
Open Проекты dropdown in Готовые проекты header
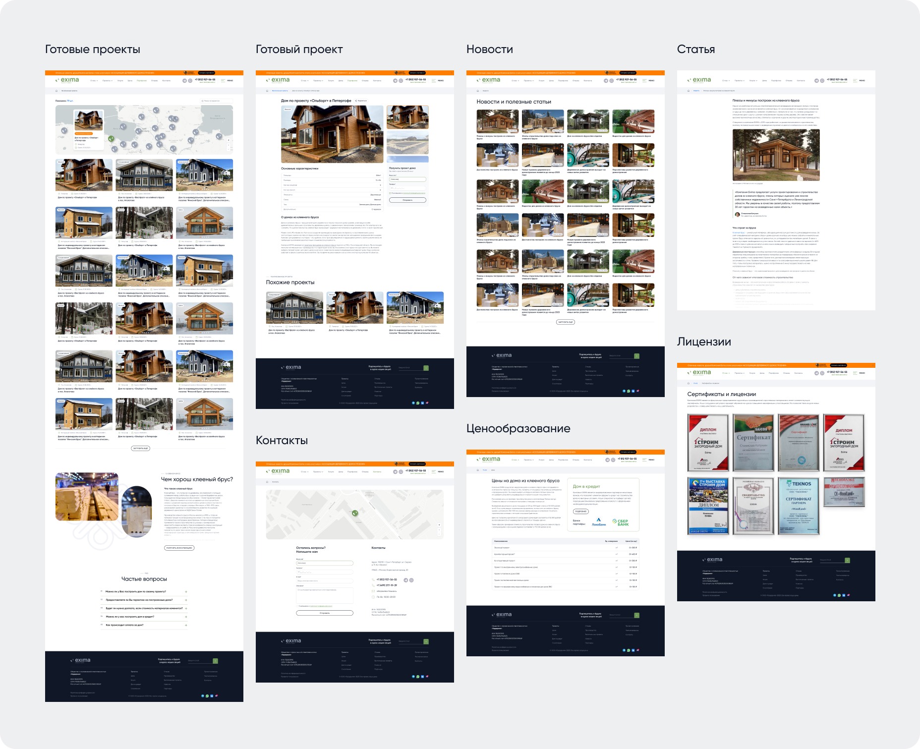point(107,80)
